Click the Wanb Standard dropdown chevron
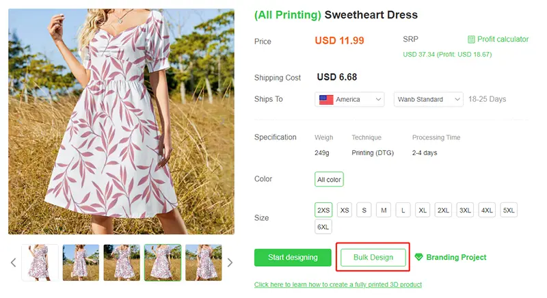547x298 pixels. pyautogui.click(x=457, y=99)
